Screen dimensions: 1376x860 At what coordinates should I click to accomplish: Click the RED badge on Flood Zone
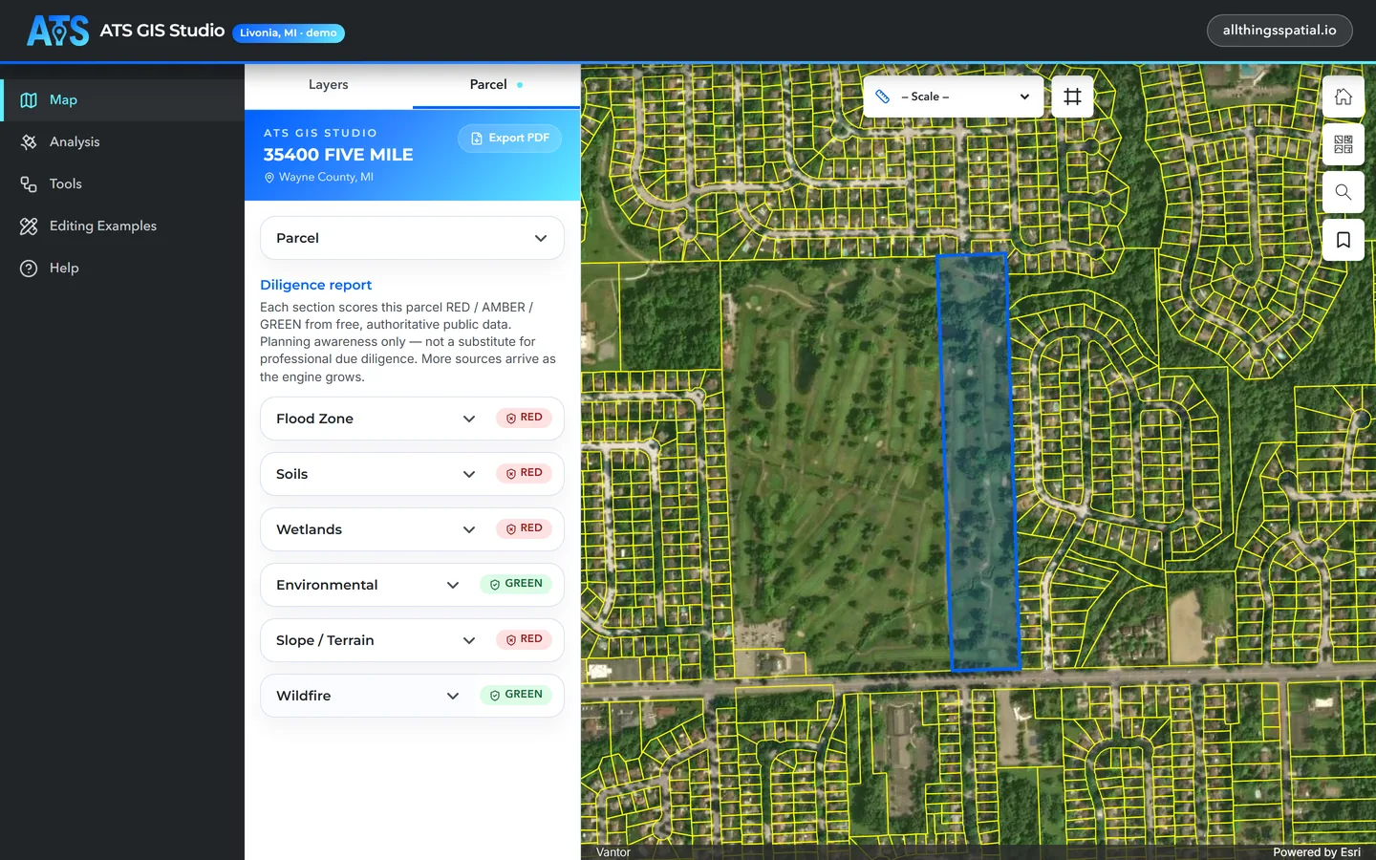524,418
